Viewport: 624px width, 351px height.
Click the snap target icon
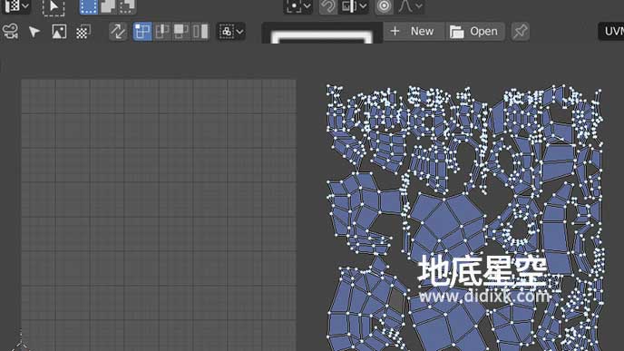pos(348,6)
